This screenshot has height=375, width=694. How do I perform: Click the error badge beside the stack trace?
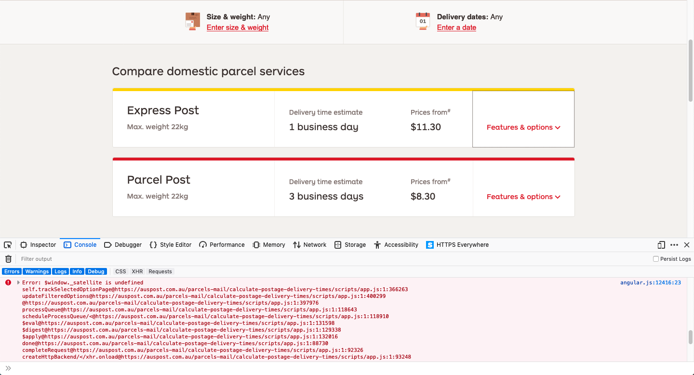click(x=8, y=282)
